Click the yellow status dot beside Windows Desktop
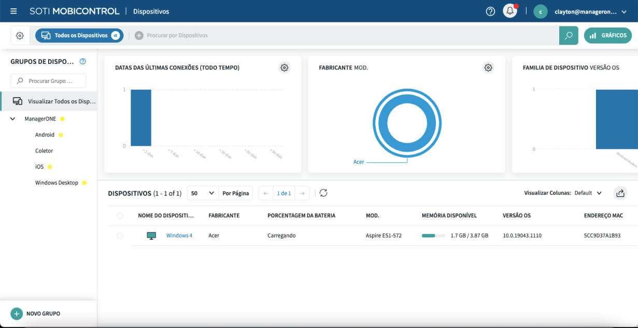 tap(84, 183)
